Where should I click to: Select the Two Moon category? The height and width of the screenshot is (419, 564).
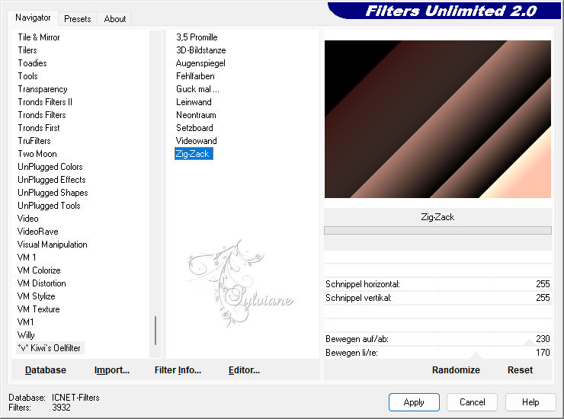coord(37,154)
